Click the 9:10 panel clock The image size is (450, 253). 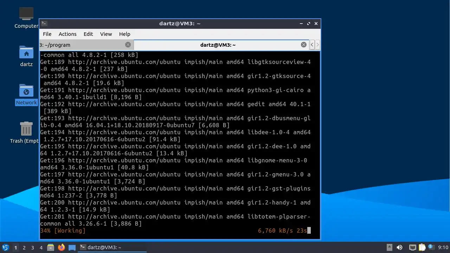[443, 247]
